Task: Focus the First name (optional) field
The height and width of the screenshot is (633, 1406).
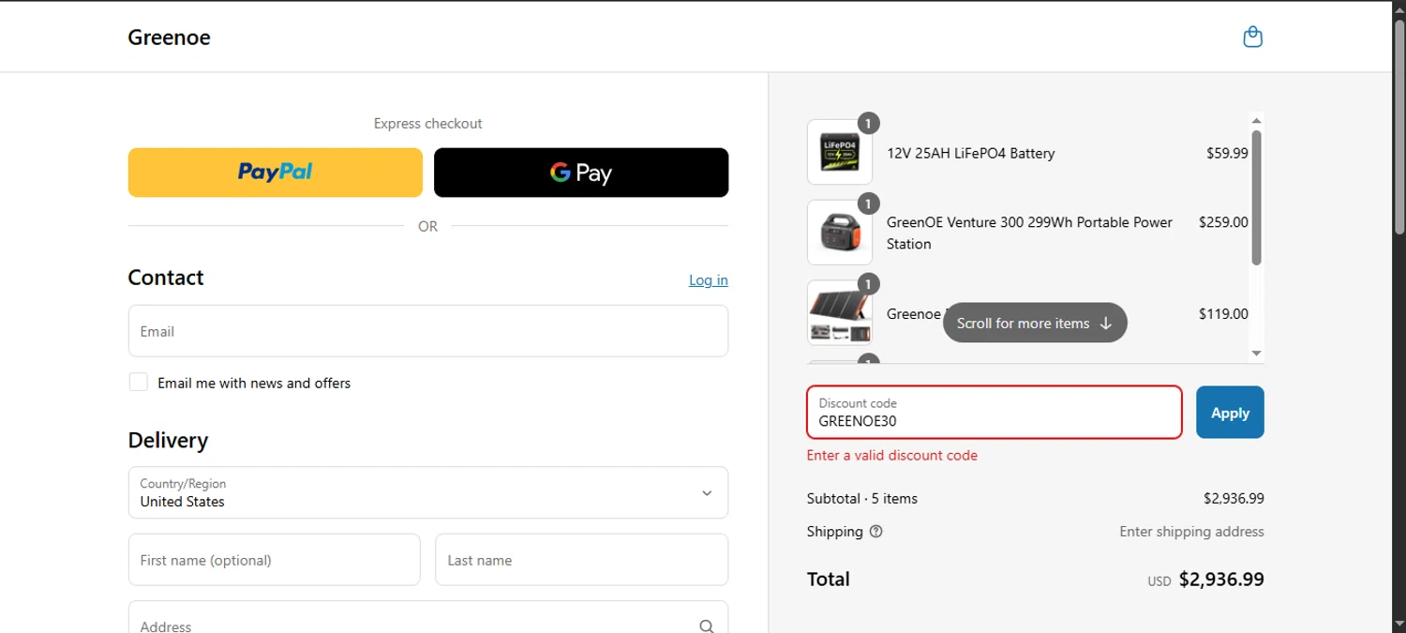Action: (x=275, y=560)
